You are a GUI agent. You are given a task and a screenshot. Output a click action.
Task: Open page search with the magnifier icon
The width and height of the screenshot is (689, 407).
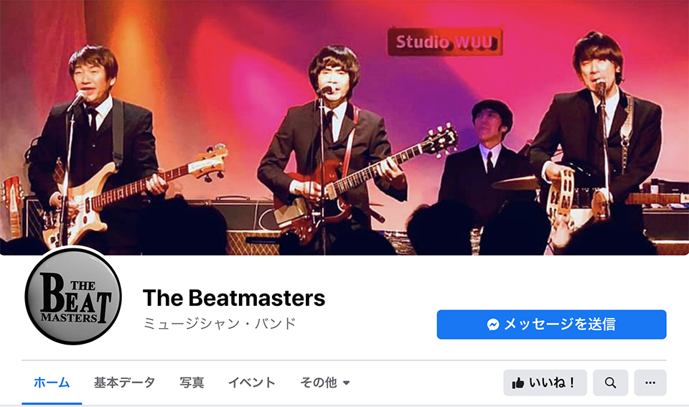610,383
